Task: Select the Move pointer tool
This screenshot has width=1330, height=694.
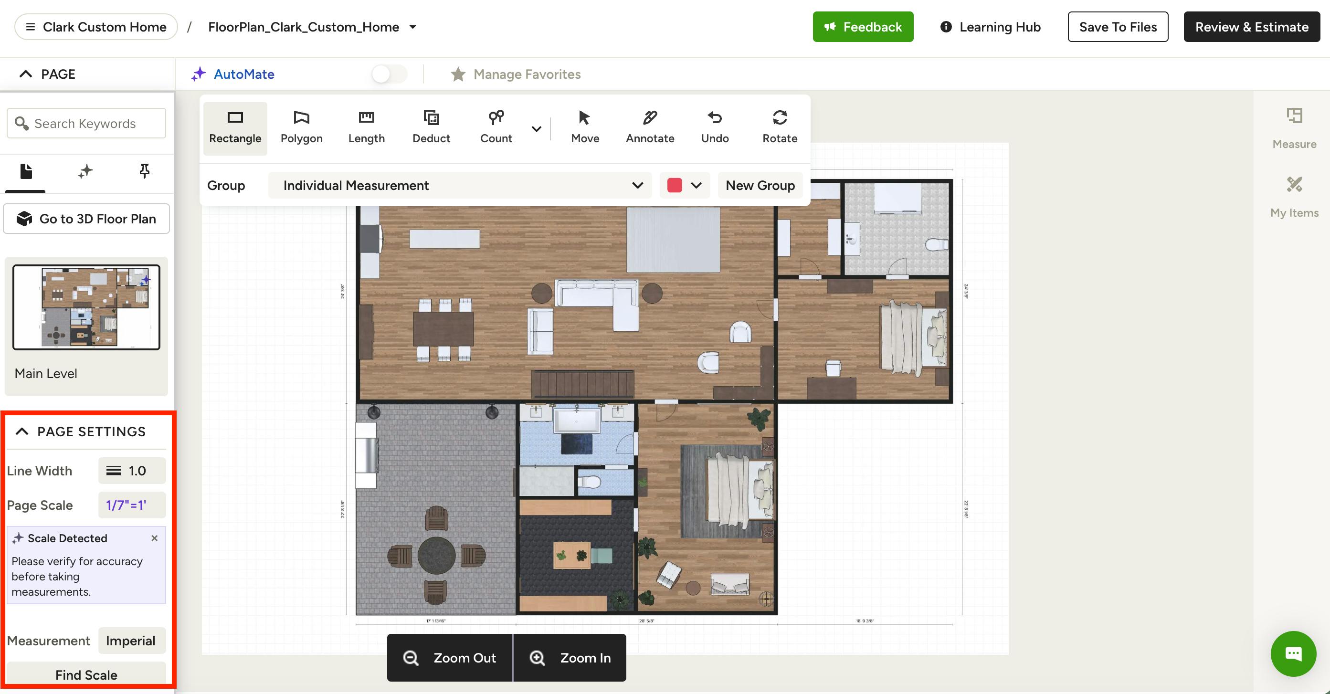Action: 585,128
